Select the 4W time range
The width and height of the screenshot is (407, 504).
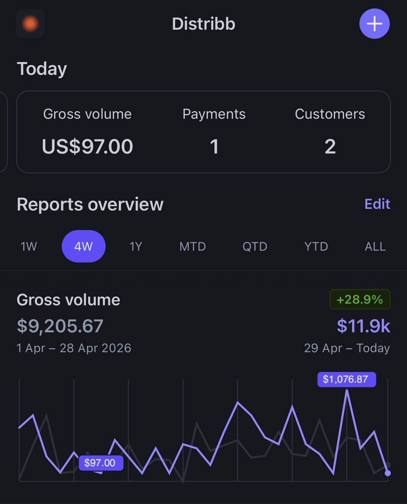84,246
